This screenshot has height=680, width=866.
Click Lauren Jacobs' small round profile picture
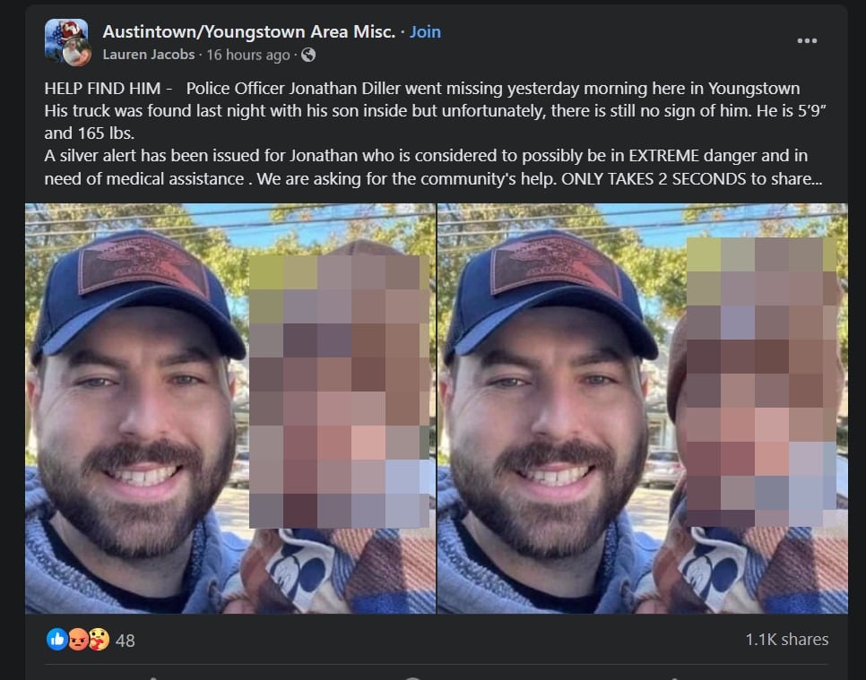[77, 54]
